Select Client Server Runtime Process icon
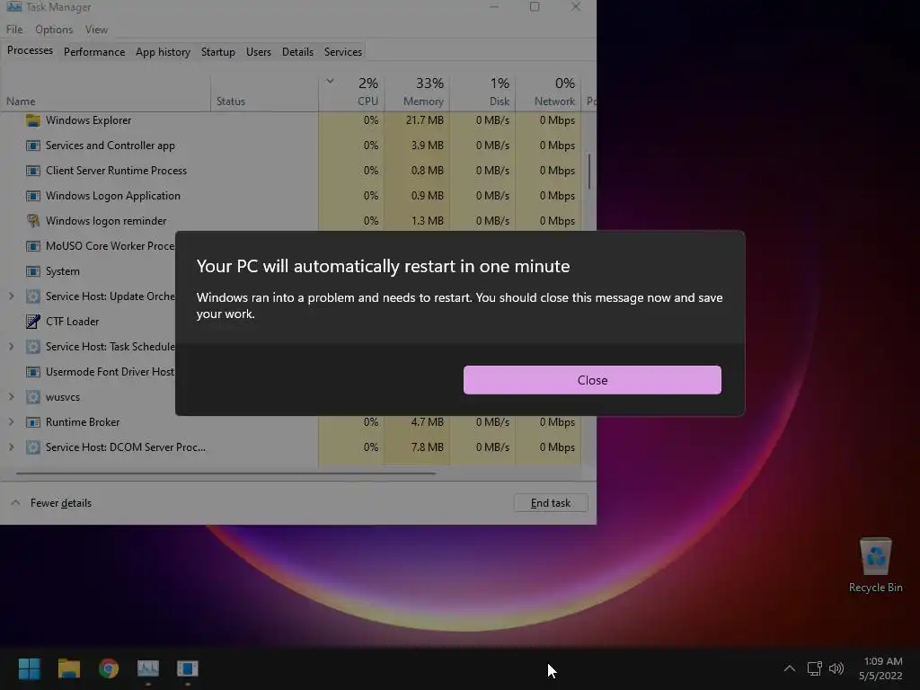Screen dimensions: 920x690 pos(33,171)
